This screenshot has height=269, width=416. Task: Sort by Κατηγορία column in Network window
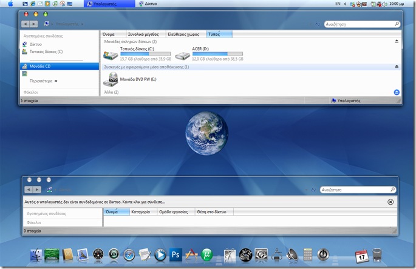pos(143,212)
